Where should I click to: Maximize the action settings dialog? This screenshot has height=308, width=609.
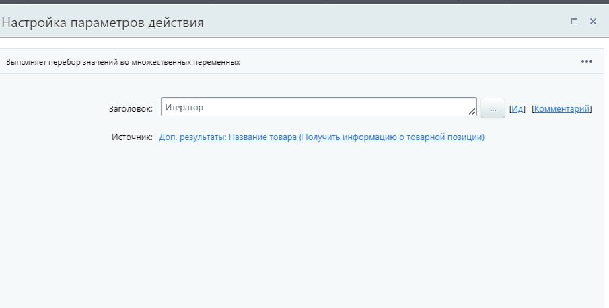pos(574,22)
